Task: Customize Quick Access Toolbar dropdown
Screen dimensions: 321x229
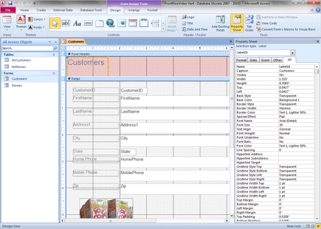Action: coord(34,3)
